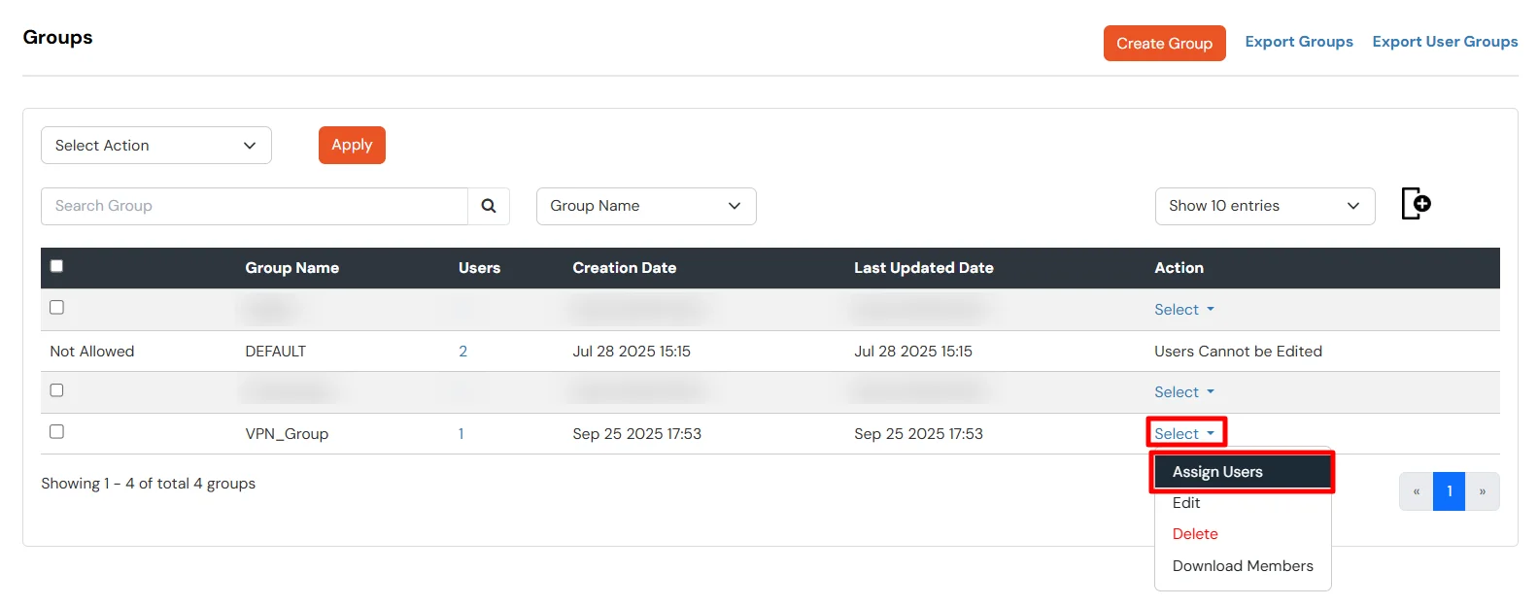The width and height of the screenshot is (1538, 606).
Task: Go to pagination page 1
Action: [1449, 491]
